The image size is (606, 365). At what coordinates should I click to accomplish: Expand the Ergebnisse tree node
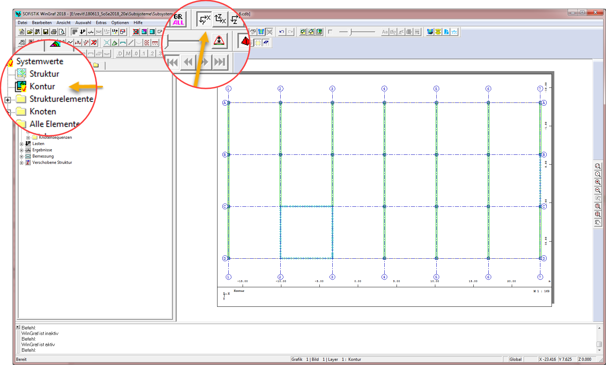pyautogui.click(x=22, y=150)
